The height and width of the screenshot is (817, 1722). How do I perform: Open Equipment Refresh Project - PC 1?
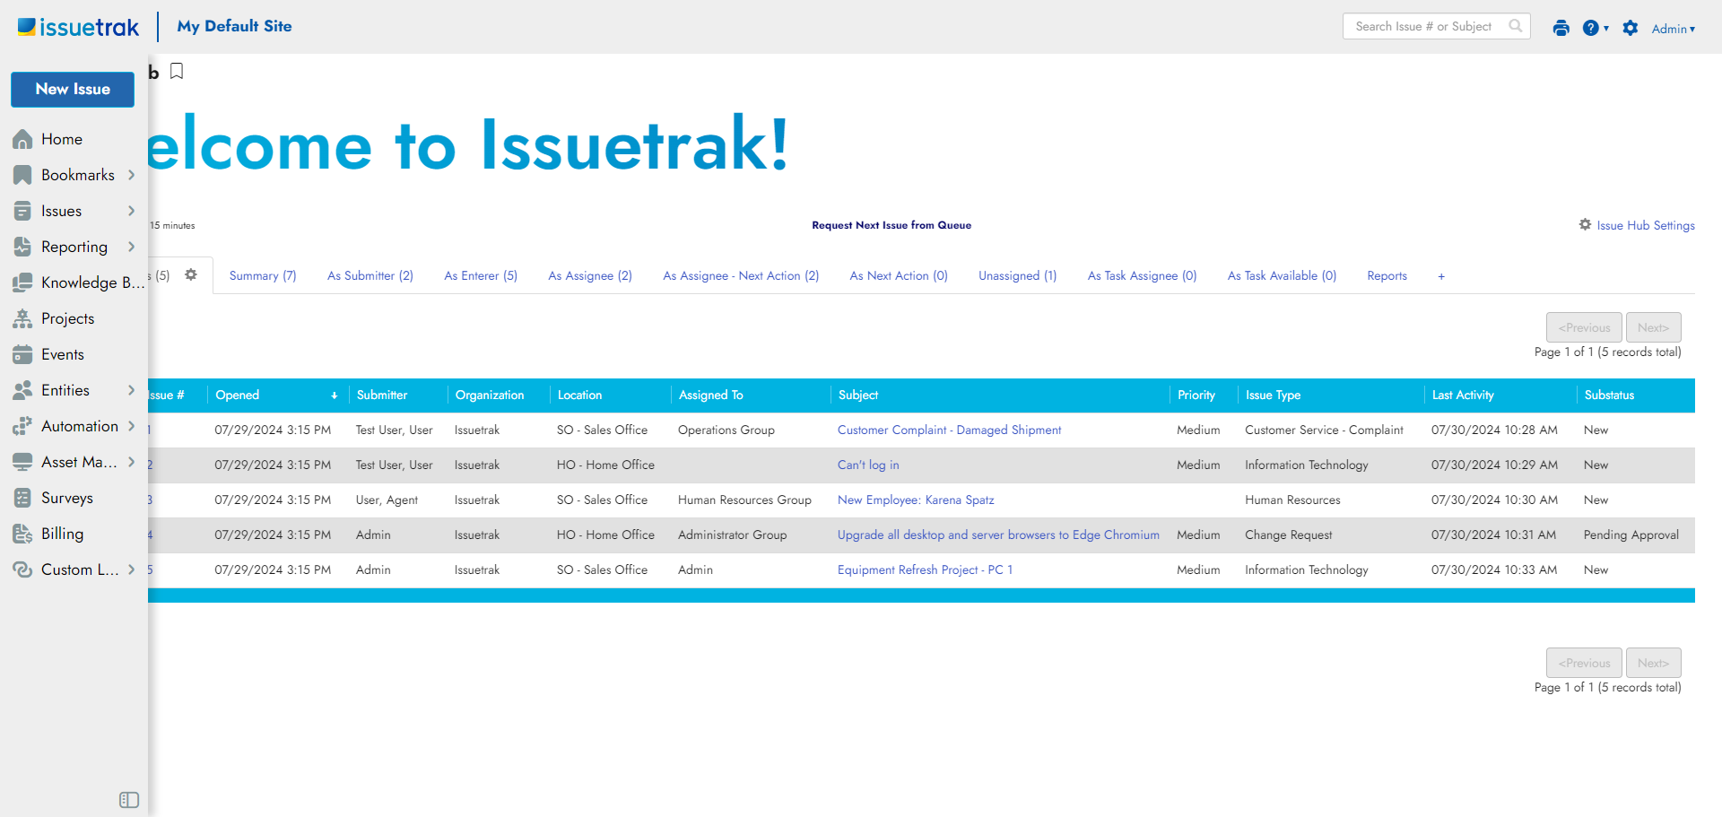point(925,569)
